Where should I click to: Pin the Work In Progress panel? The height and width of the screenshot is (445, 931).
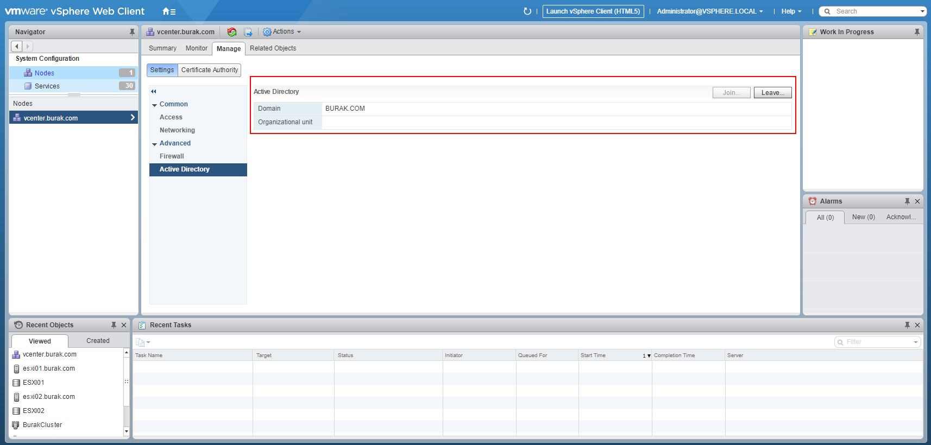click(x=917, y=32)
